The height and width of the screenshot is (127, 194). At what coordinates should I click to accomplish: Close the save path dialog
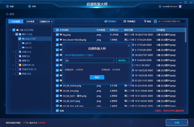[129, 46]
